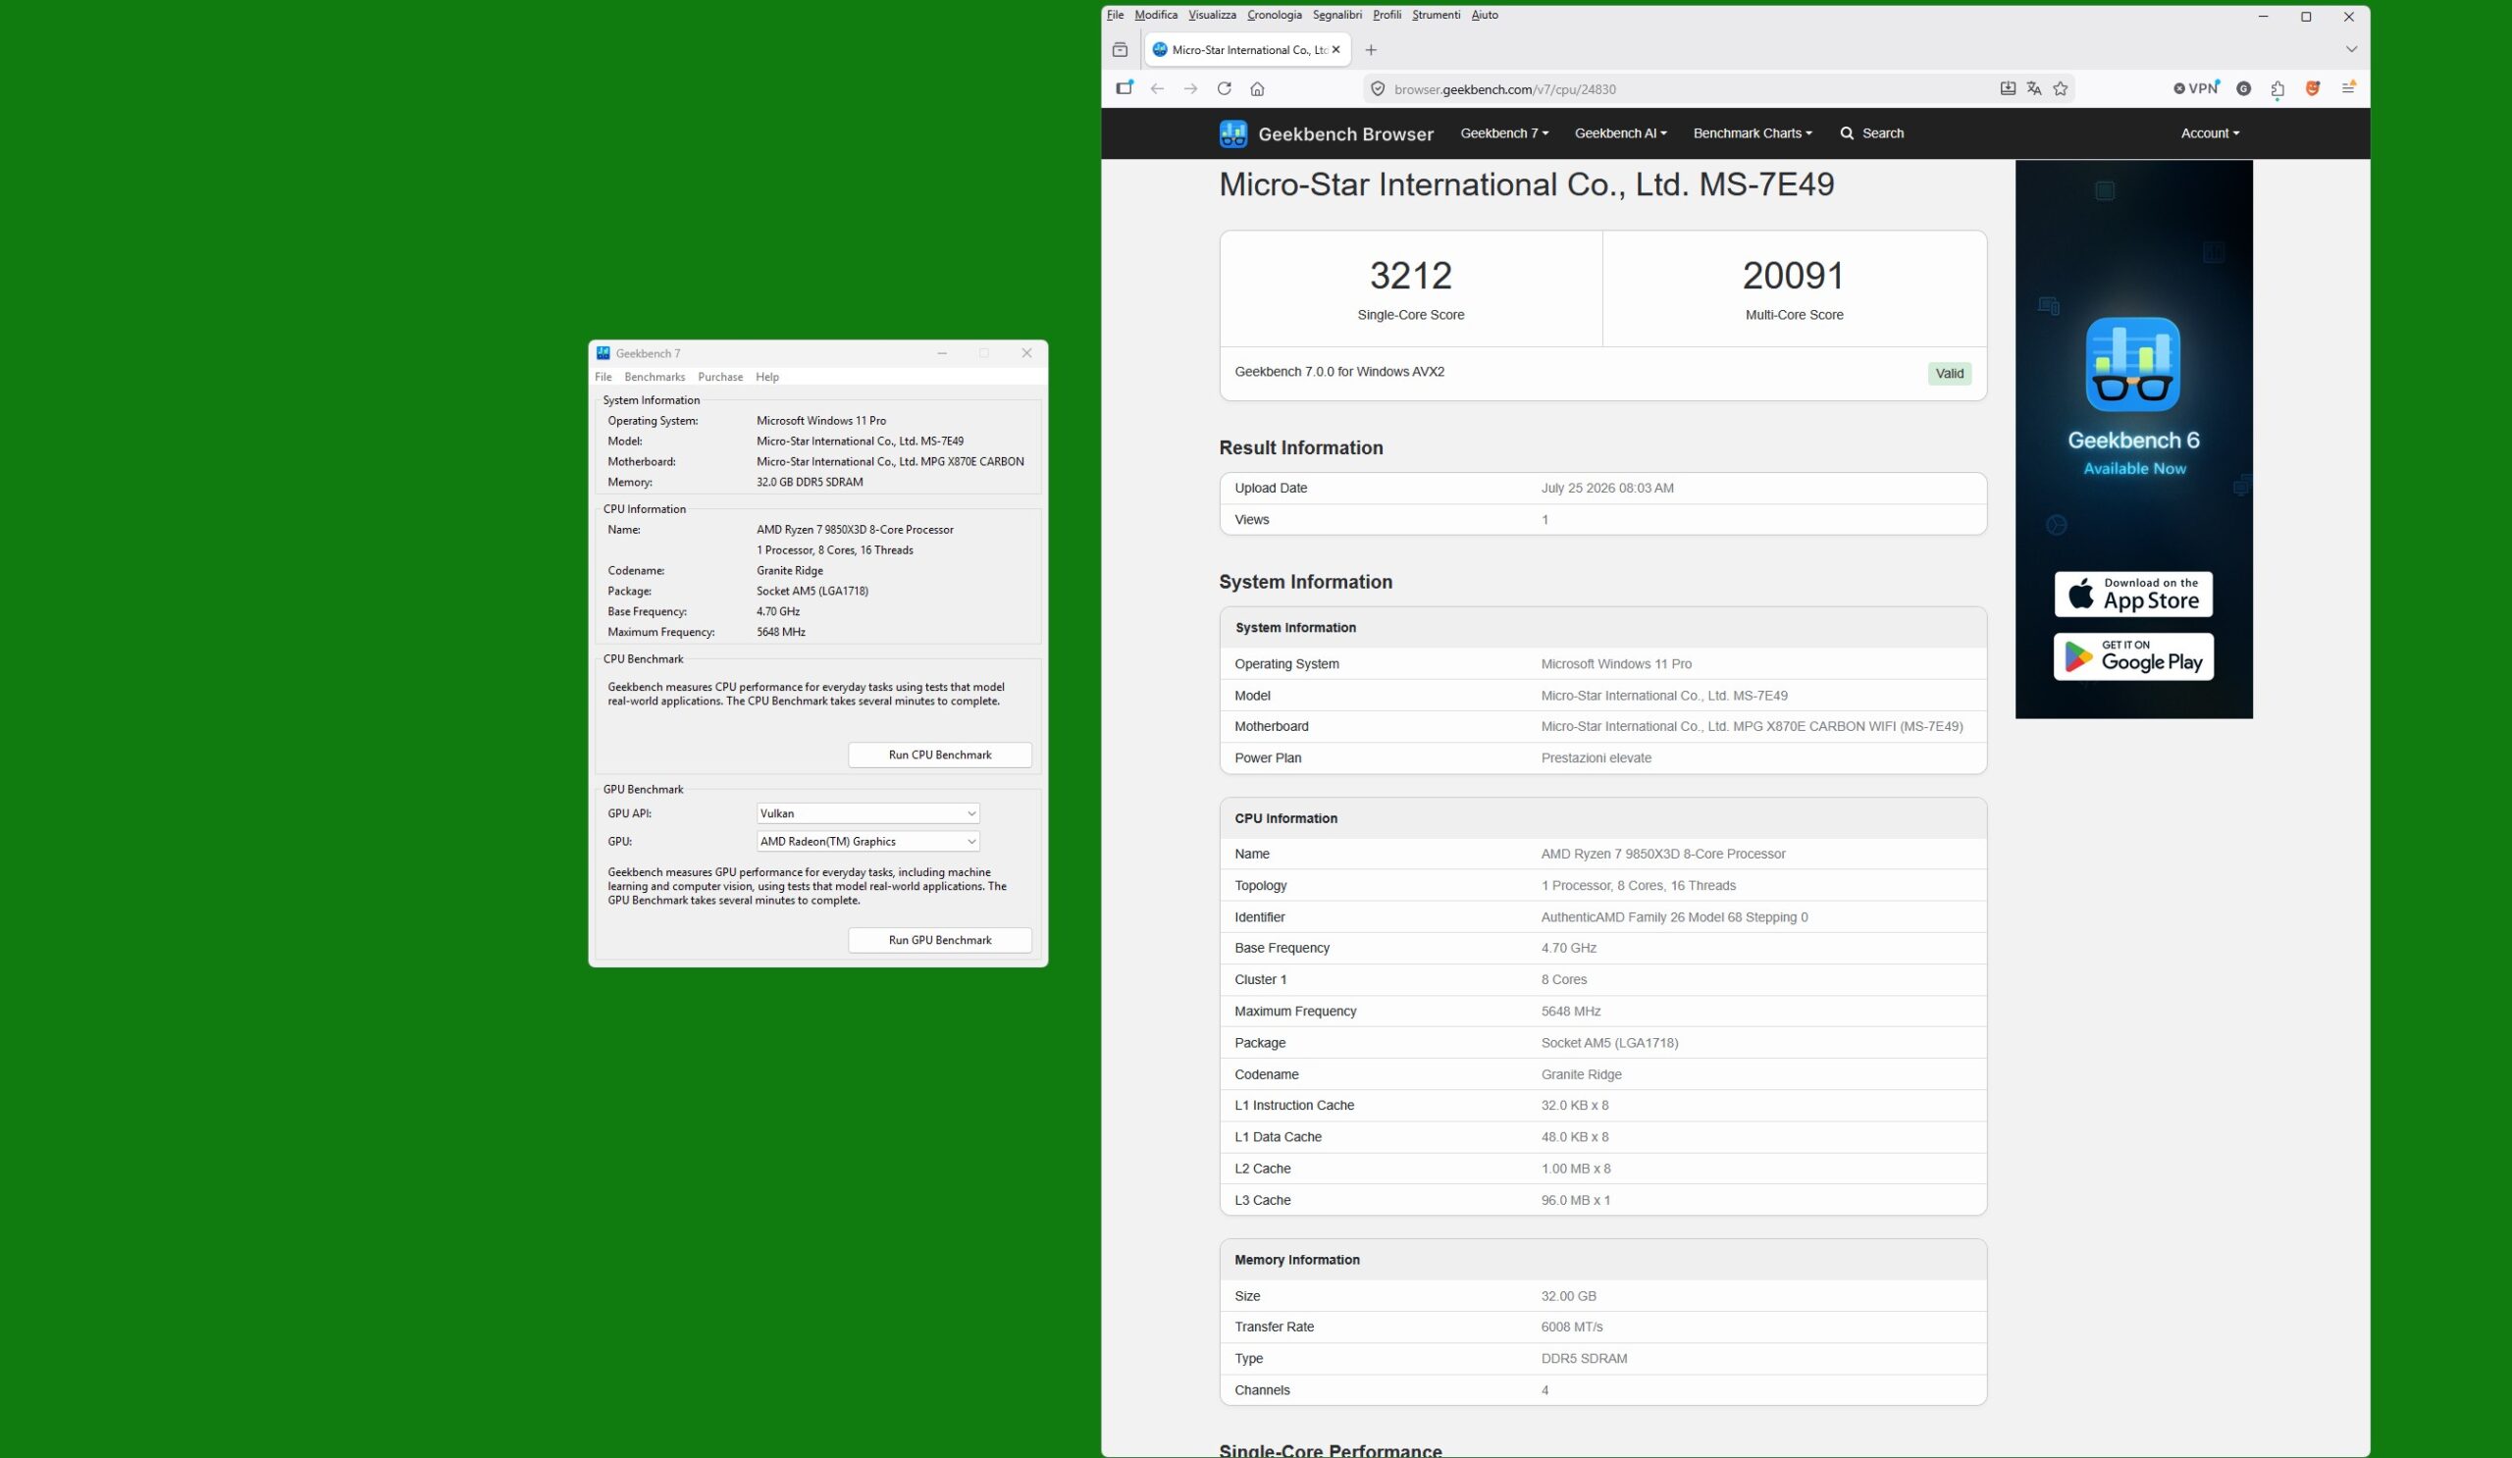Click Geekbench 7 window title icon
Image resolution: width=2512 pixels, height=1458 pixels.
(x=602, y=353)
